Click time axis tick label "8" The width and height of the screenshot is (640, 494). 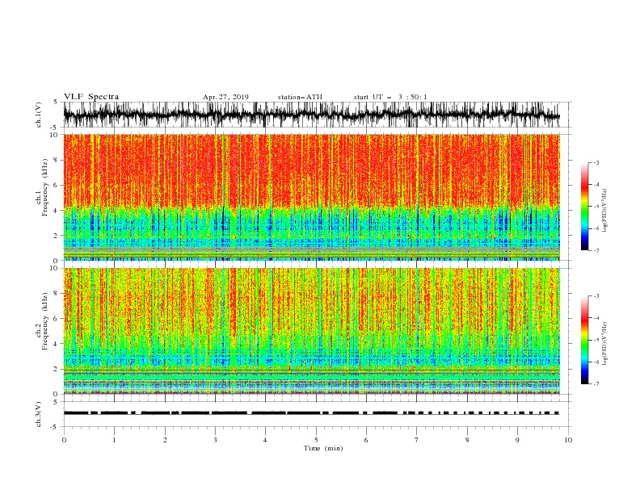pyautogui.click(x=467, y=440)
